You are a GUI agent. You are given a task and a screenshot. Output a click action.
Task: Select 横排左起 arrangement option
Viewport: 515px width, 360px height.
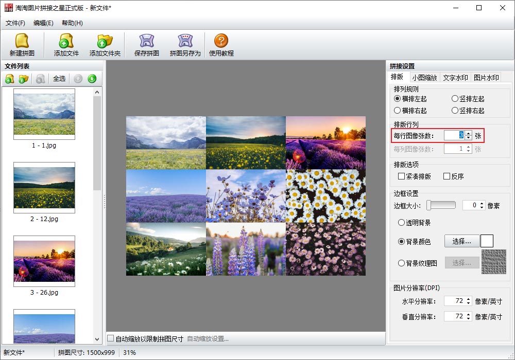pyautogui.click(x=410, y=99)
